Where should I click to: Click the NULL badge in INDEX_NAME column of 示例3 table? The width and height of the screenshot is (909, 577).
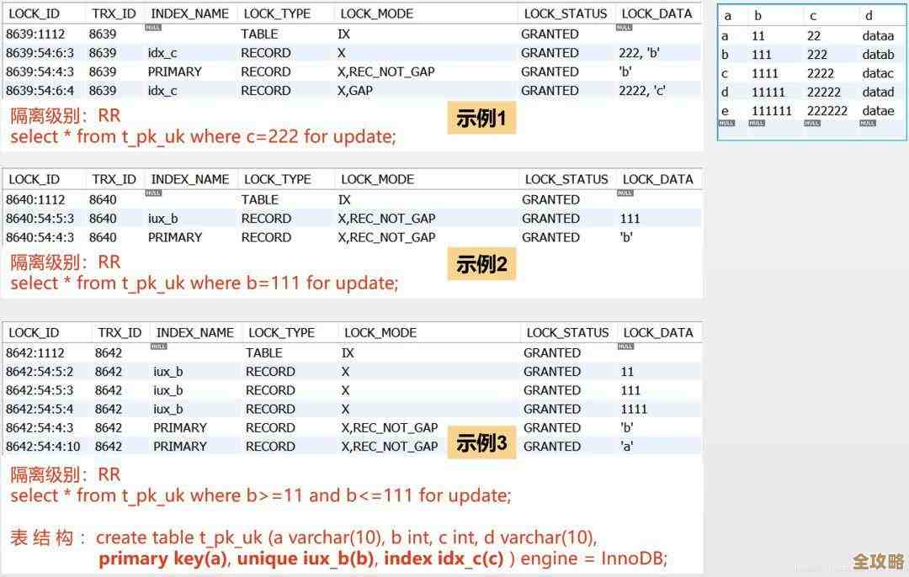pos(161,346)
